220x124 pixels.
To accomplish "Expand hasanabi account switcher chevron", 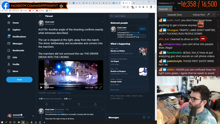I will (x=33, y=116).
